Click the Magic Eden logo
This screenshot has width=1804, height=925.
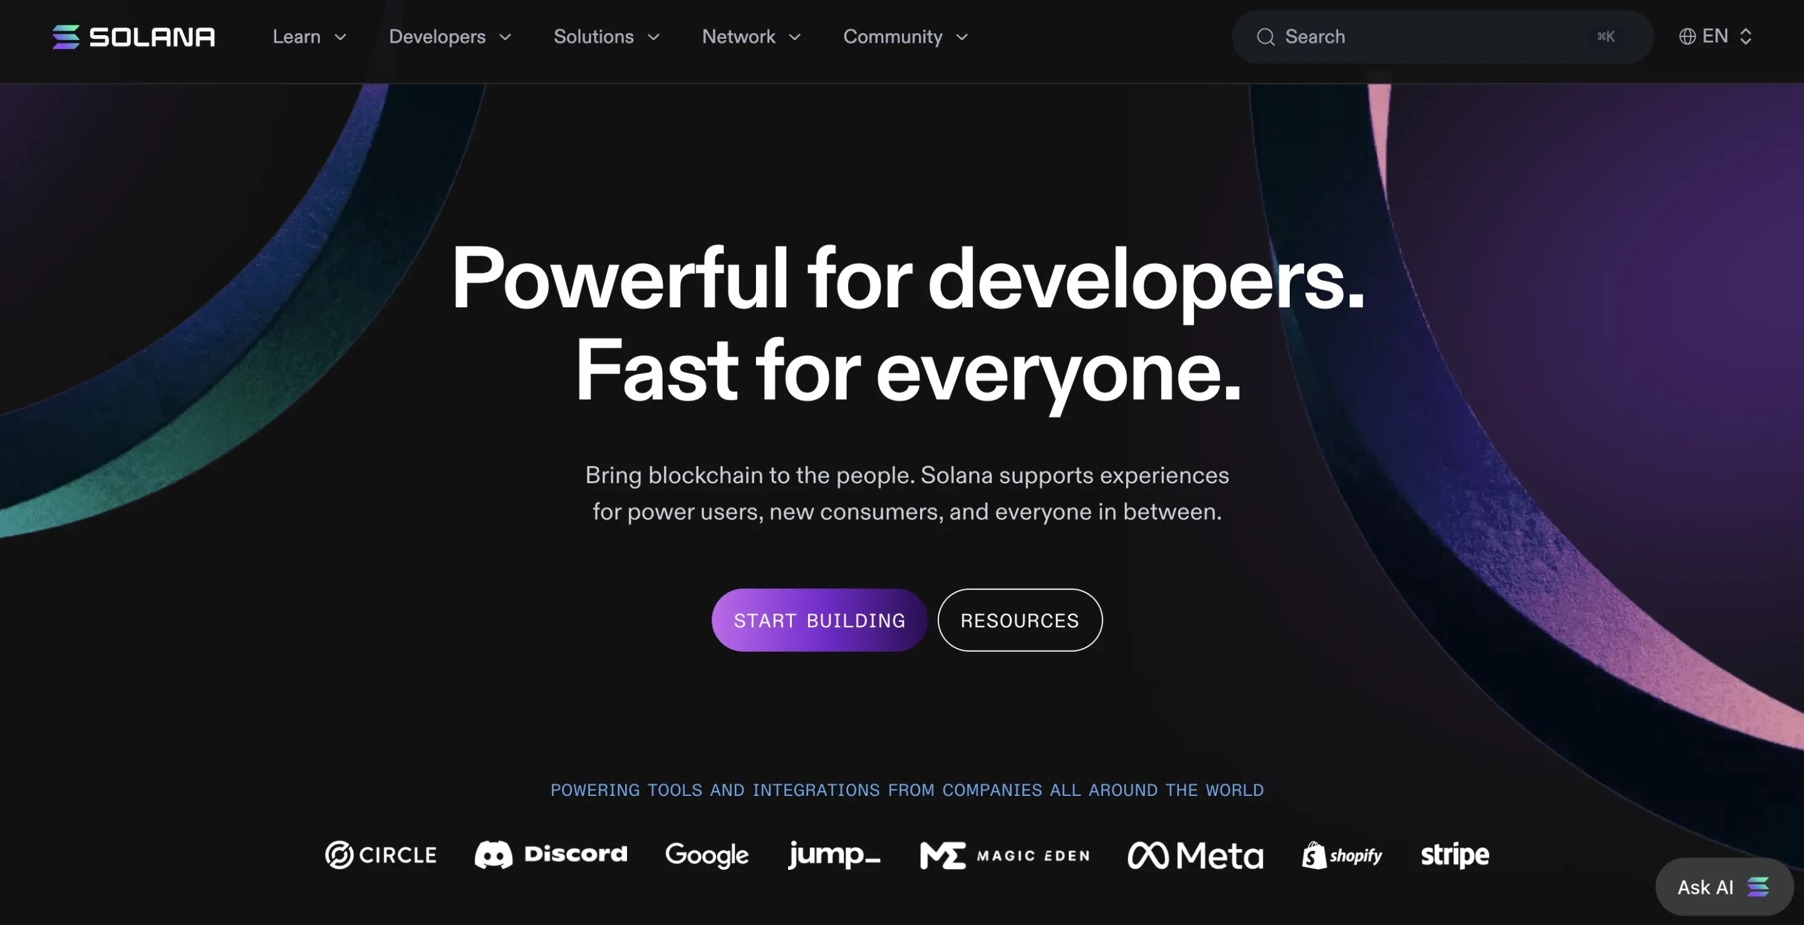tap(1004, 855)
